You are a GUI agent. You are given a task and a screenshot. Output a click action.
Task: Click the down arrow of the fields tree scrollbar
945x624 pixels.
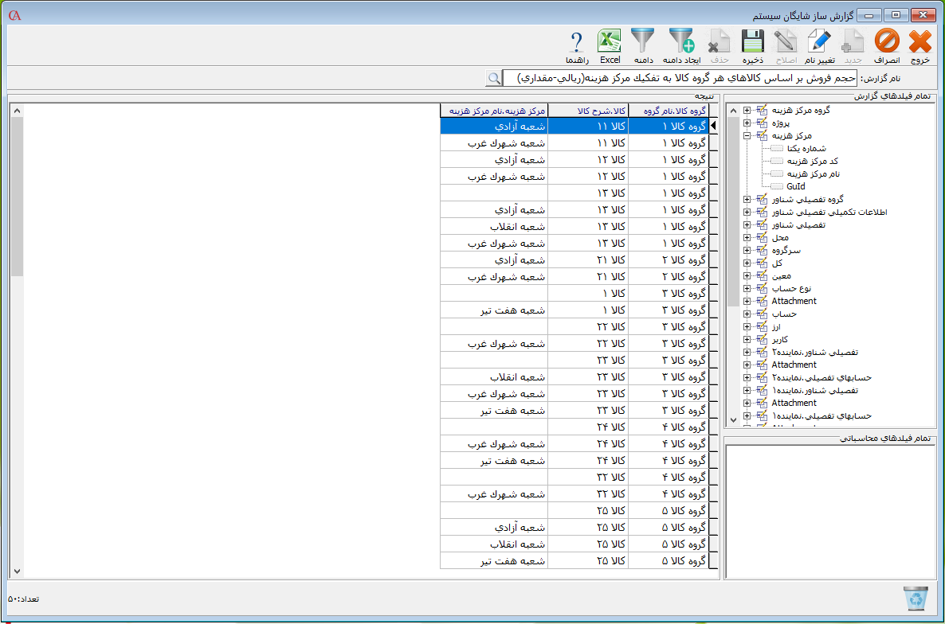tap(733, 419)
